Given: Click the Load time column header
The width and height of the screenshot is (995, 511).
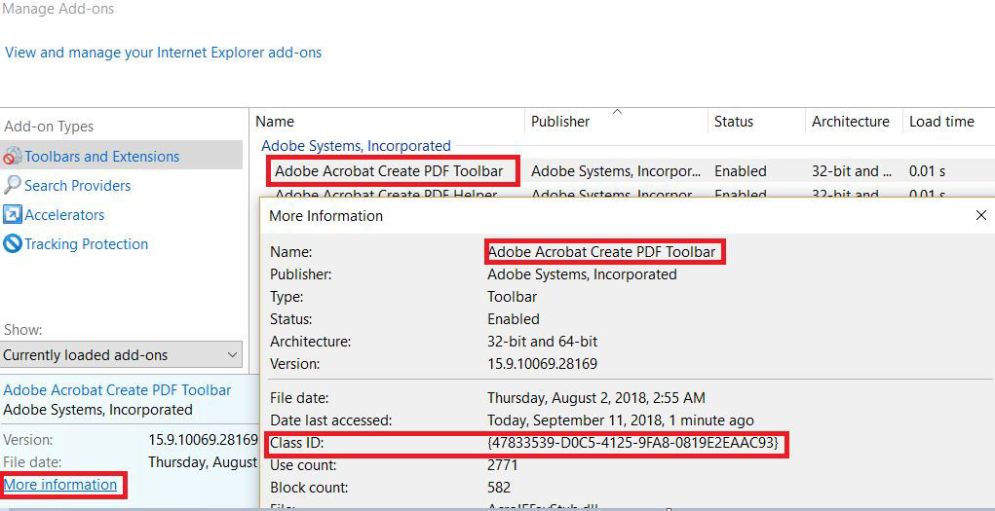Looking at the screenshot, I should tap(941, 122).
